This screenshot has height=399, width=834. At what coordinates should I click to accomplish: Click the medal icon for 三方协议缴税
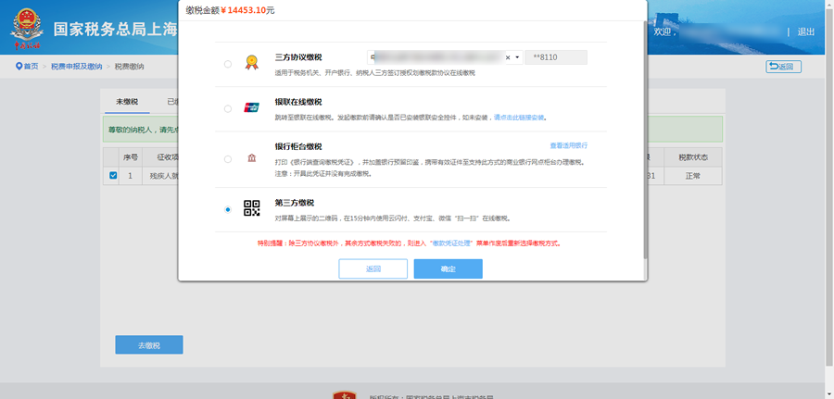(x=250, y=63)
